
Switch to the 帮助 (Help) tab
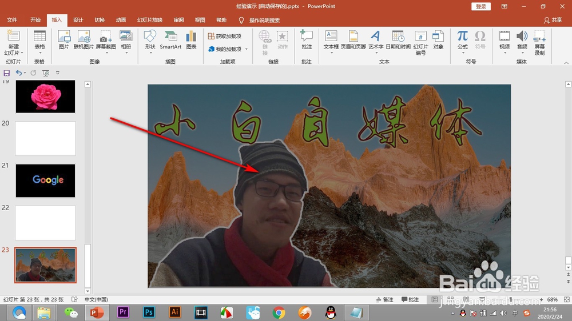pyautogui.click(x=221, y=20)
